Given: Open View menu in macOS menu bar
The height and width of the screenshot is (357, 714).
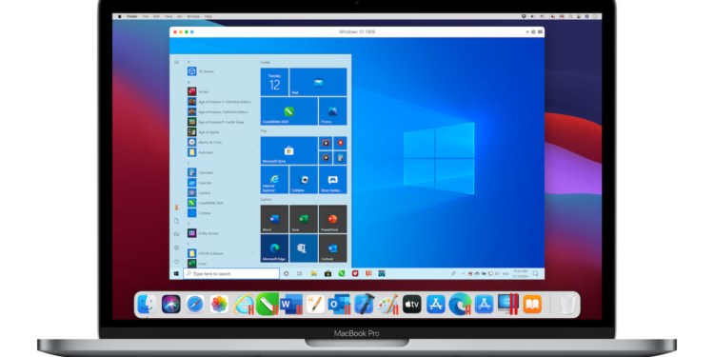Looking at the screenshot, I should click(169, 16).
